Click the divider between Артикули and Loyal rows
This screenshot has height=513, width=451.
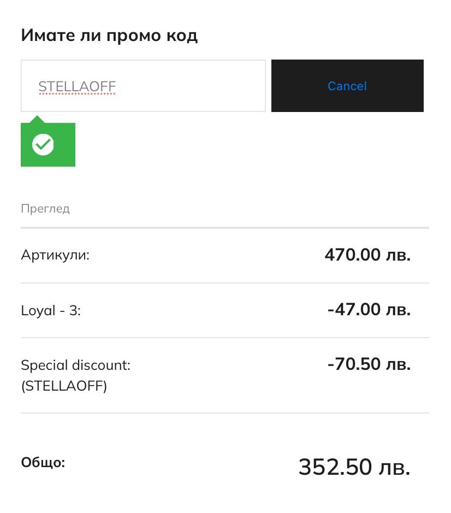click(x=225, y=283)
